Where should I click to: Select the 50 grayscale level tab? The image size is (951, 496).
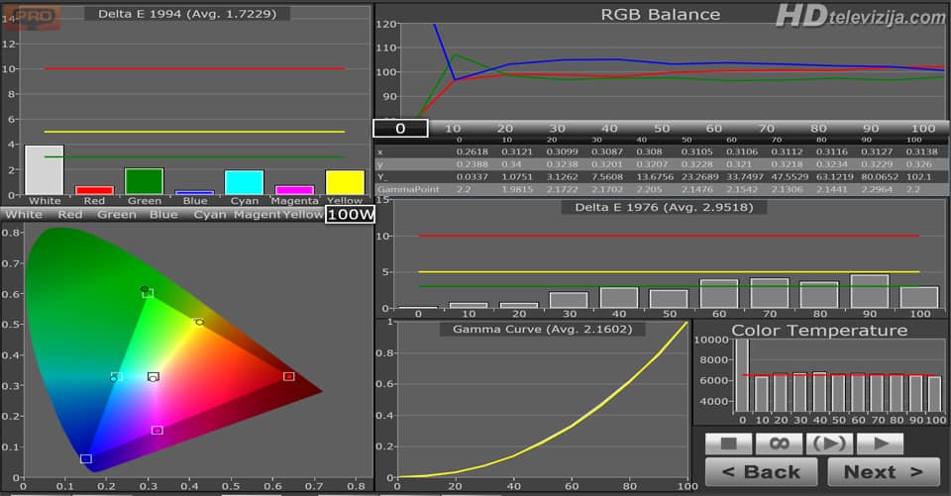pyautogui.click(x=662, y=129)
